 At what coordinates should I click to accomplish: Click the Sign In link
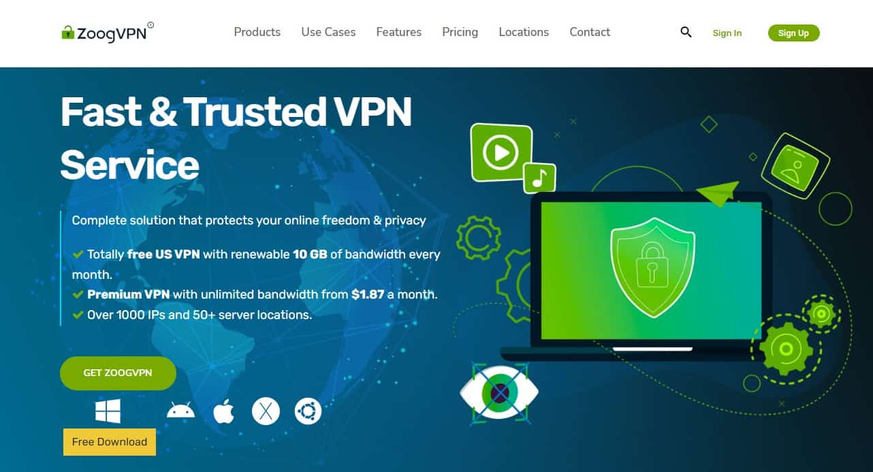[x=727, y=33]
